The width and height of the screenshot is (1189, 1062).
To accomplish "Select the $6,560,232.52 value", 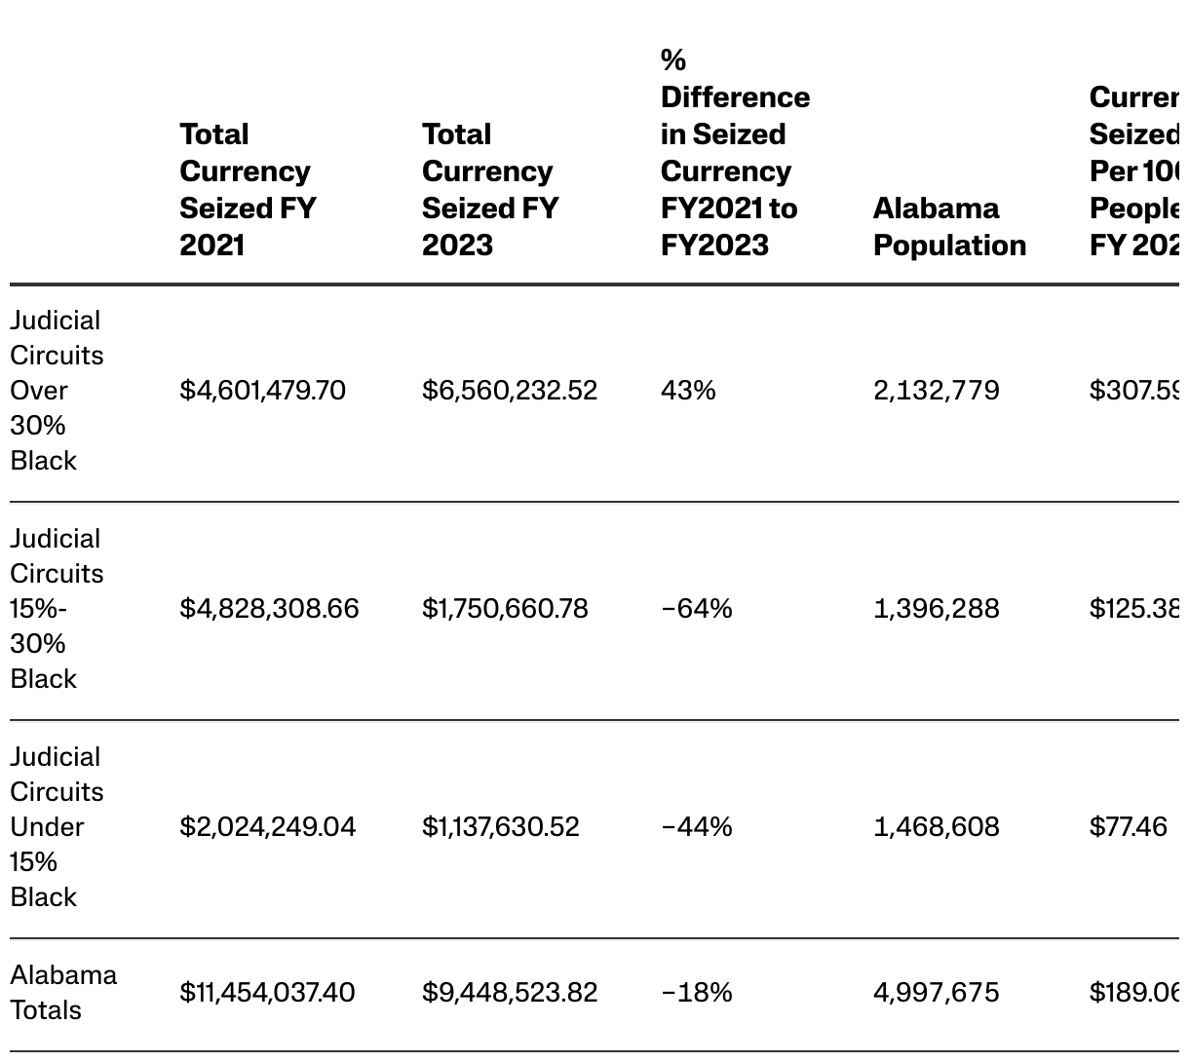I will click(509, 390).
